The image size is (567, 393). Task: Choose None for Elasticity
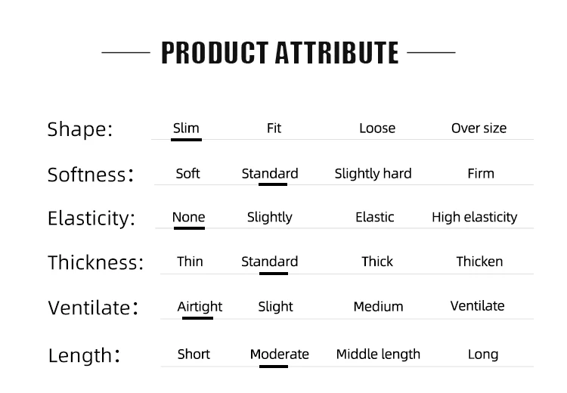tap(188, 217)
